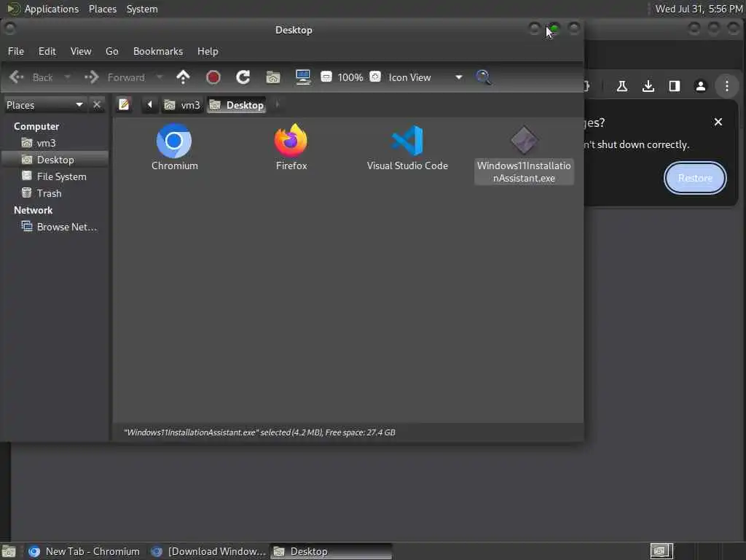Toggle Chromium side panel icon
The height and width of the screenshot is (560, 746).
pos(674,86)
